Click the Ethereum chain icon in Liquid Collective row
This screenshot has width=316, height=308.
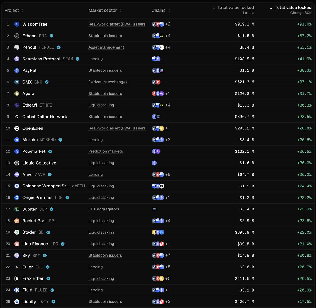154,163
